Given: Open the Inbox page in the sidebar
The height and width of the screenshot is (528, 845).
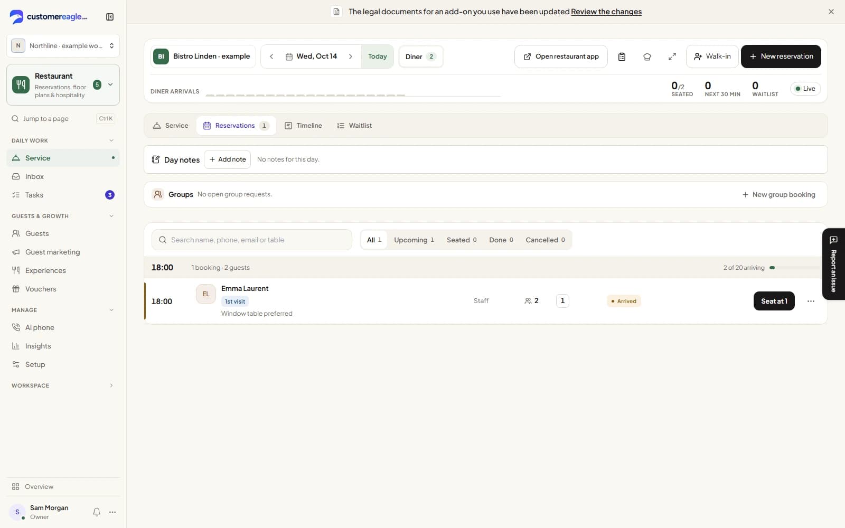Looking at the screenshot, I should 63,176.
